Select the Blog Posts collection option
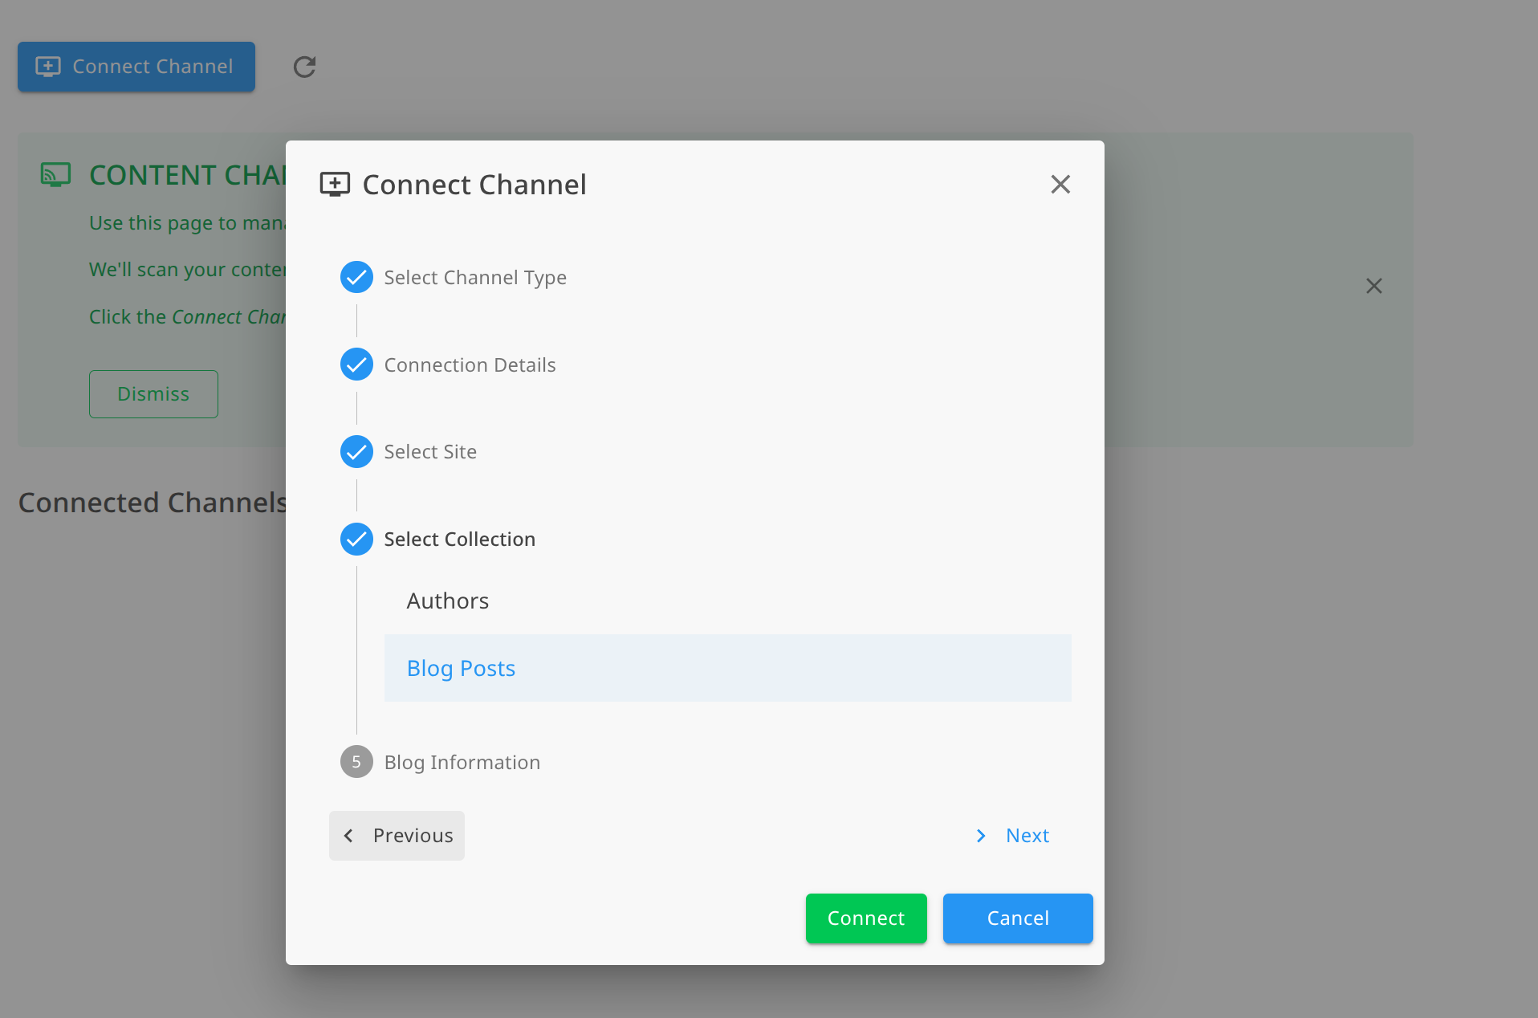 click(x=461, y=667)
